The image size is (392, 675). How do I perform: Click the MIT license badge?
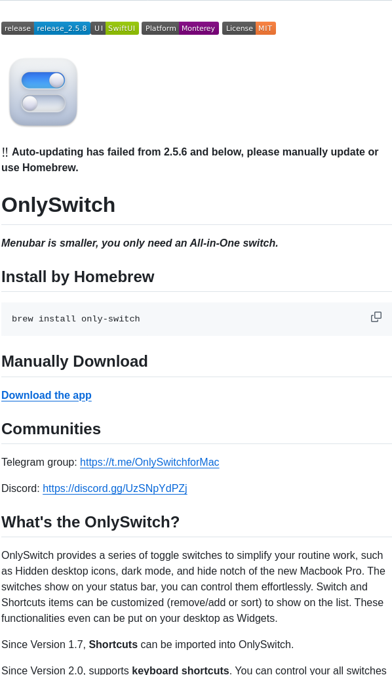click(x=265, y=28)
